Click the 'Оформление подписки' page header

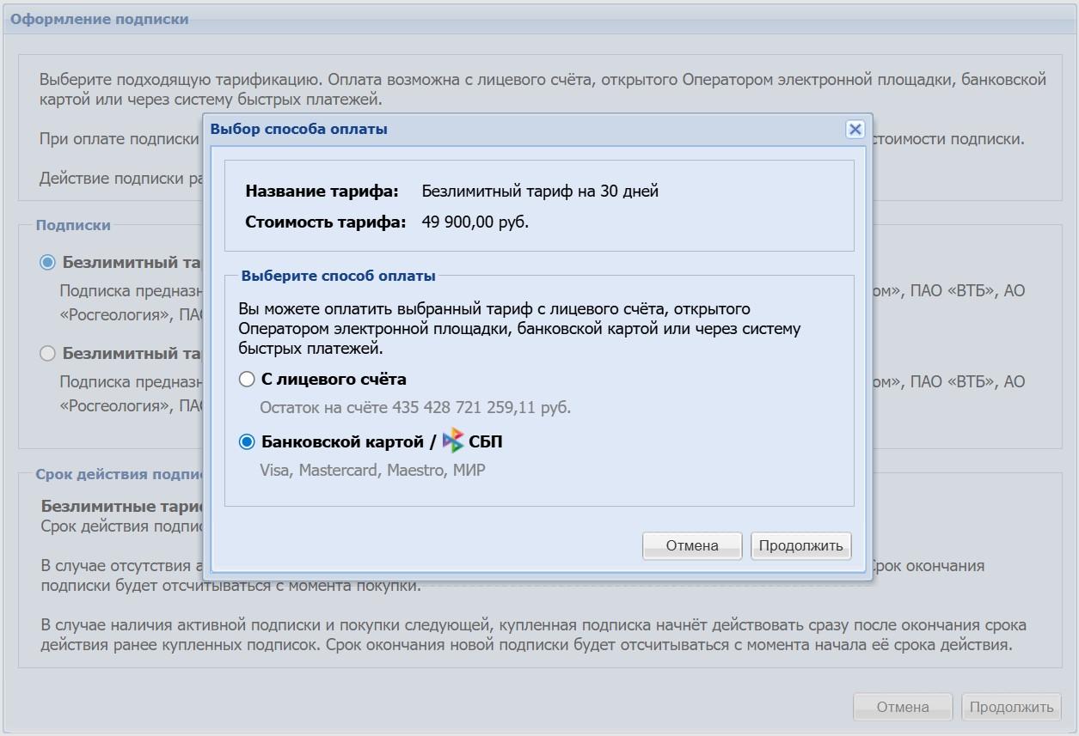click(x=99, y=19)
